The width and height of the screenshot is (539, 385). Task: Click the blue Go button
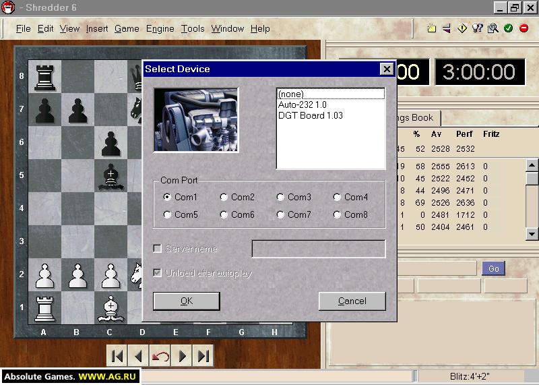(494, 268)
